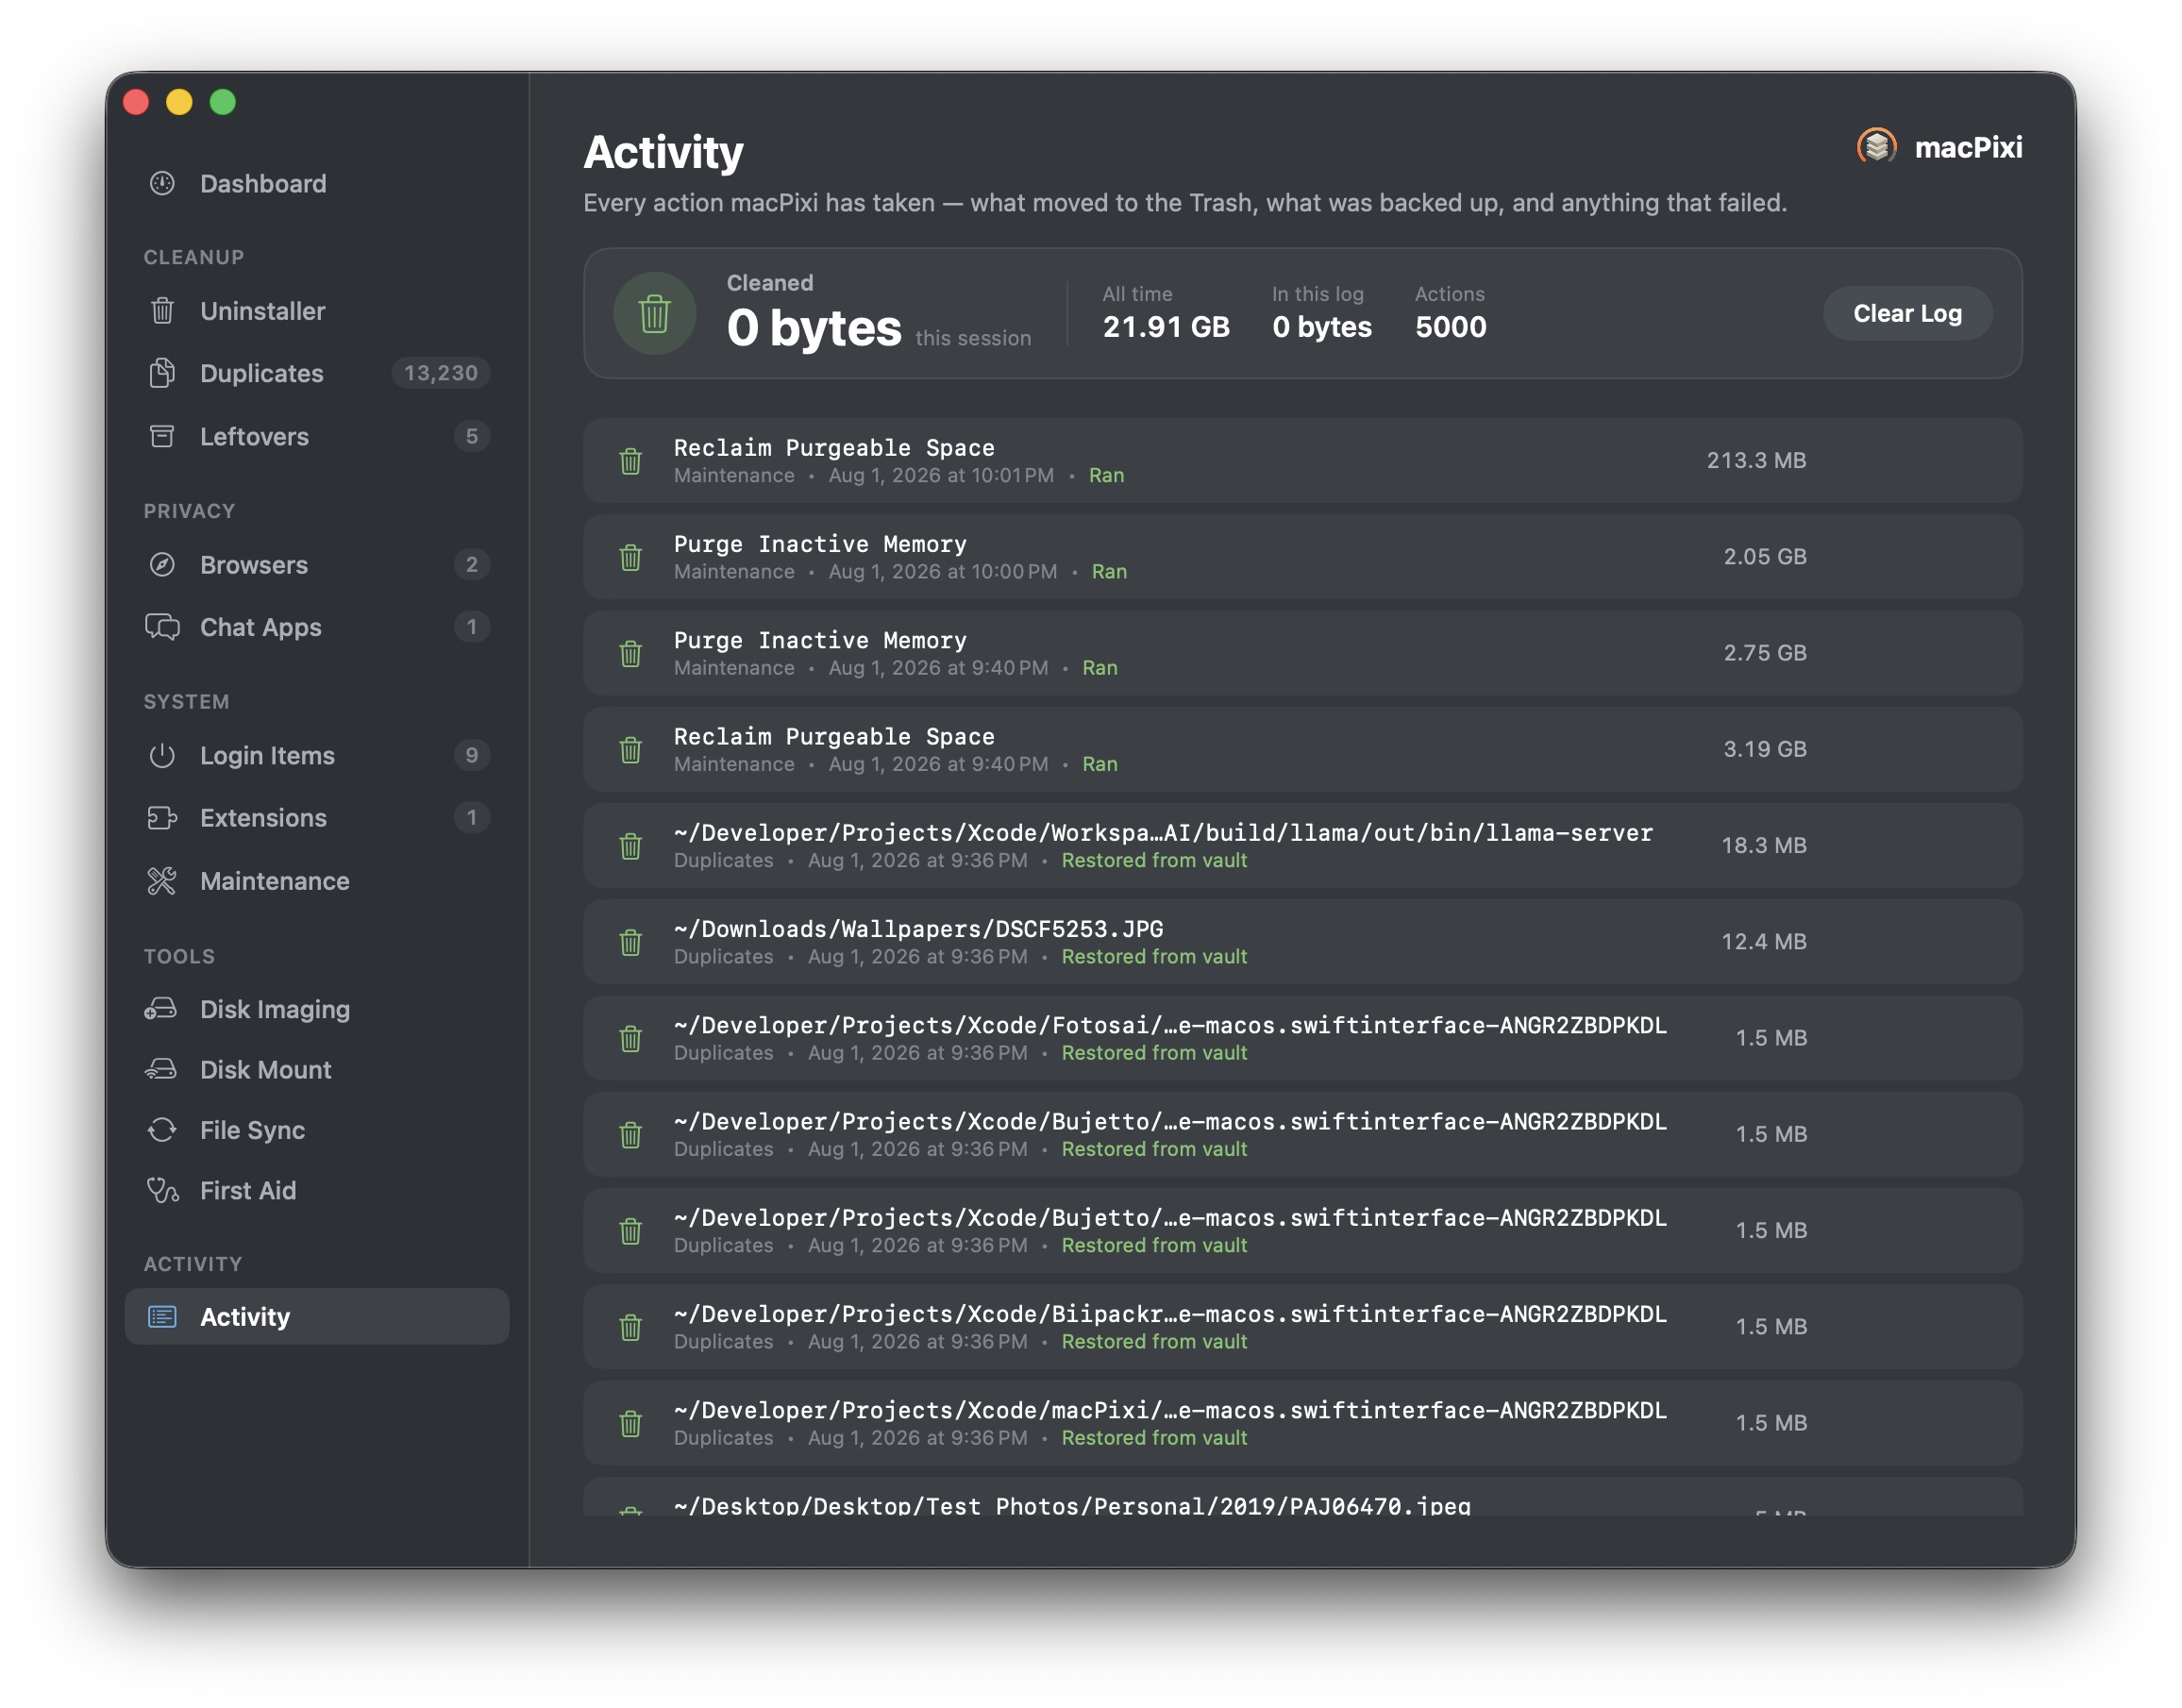Click the Uninstaller trash icon

162,311
